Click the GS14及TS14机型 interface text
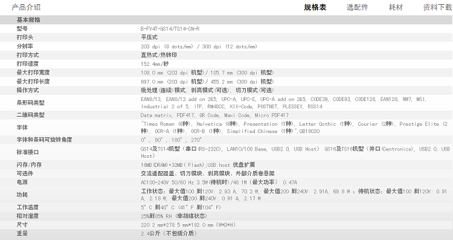The width and height of the screenshot is (453, 240). tap(295, 152)
